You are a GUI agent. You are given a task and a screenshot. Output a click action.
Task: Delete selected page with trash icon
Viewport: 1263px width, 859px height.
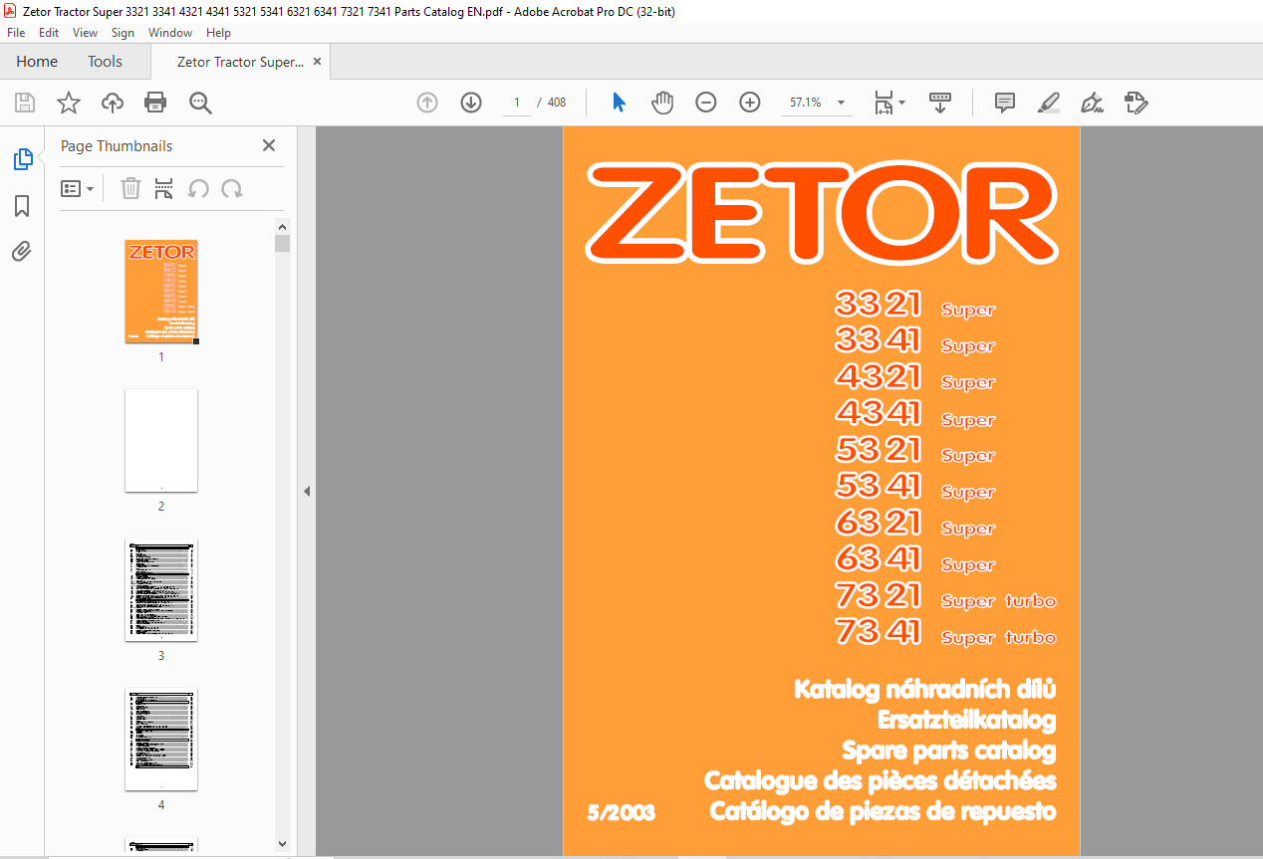pos(130,188)
